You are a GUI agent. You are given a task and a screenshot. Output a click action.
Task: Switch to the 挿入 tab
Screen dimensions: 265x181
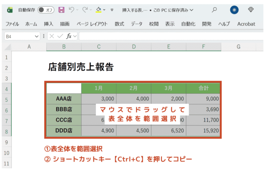tap(48, 24)
